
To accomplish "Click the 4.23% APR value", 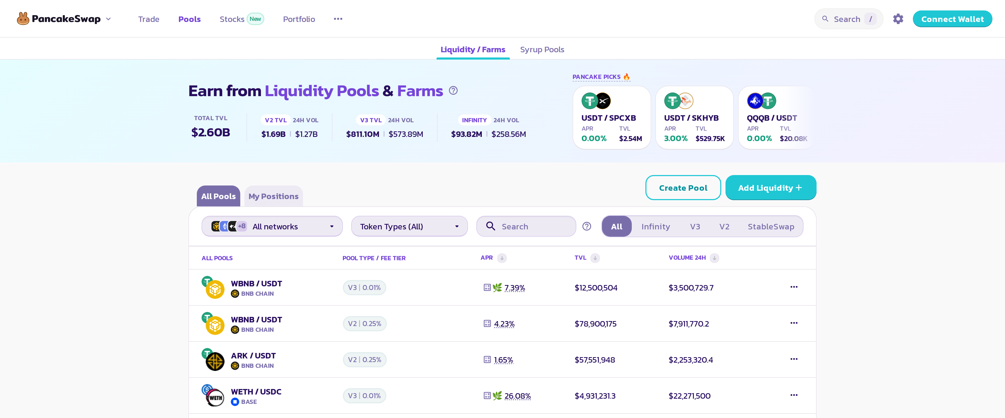I will [x=504, y=323].
